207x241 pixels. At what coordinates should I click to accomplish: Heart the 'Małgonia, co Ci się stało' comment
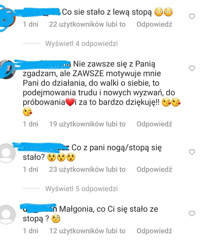[192, 213]
